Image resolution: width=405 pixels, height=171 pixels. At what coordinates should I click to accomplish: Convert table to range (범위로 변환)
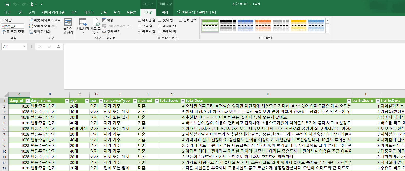coord(40,32)
